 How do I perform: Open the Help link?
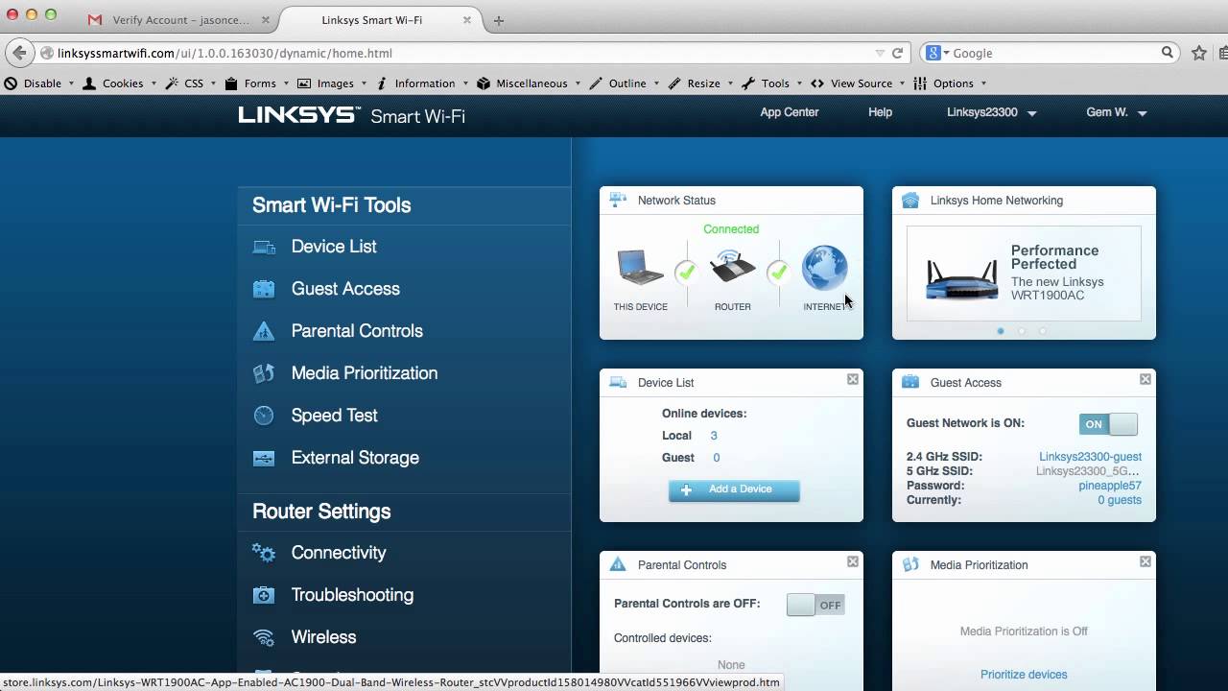[x=880, y=112]
